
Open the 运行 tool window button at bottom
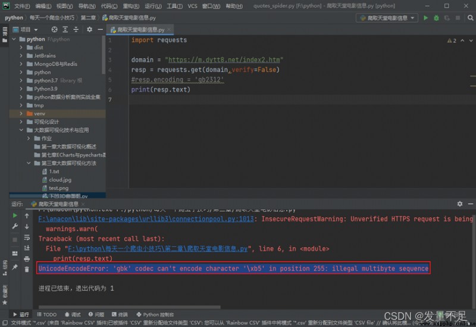(x=21, y=314)
